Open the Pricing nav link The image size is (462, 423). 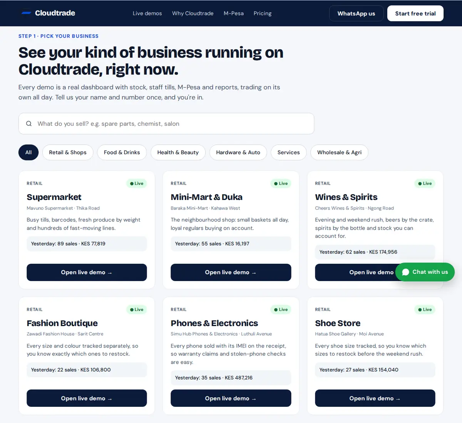263,13
